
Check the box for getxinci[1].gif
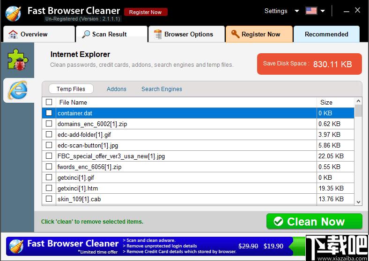(x=49, y=177)
